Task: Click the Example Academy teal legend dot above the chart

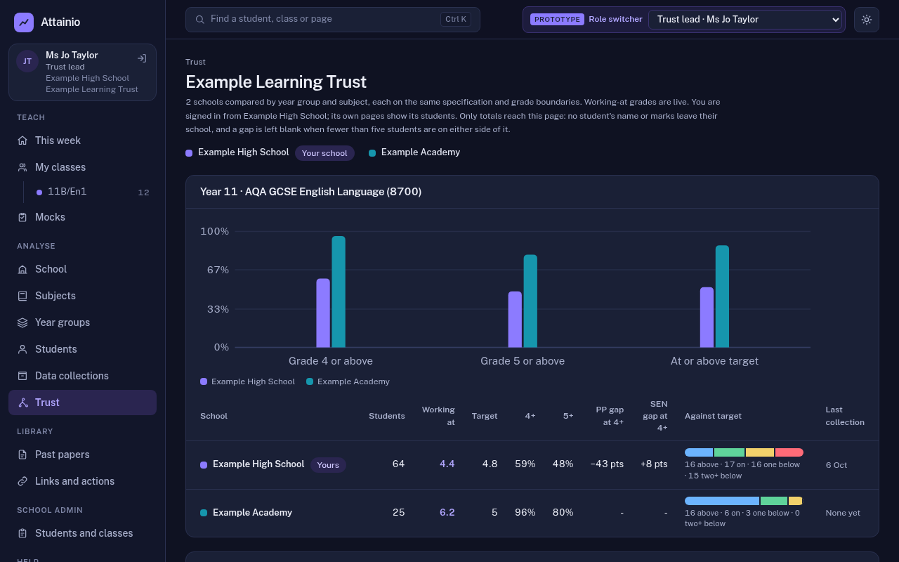Action: pyautogui.click(x=372, y=153)
